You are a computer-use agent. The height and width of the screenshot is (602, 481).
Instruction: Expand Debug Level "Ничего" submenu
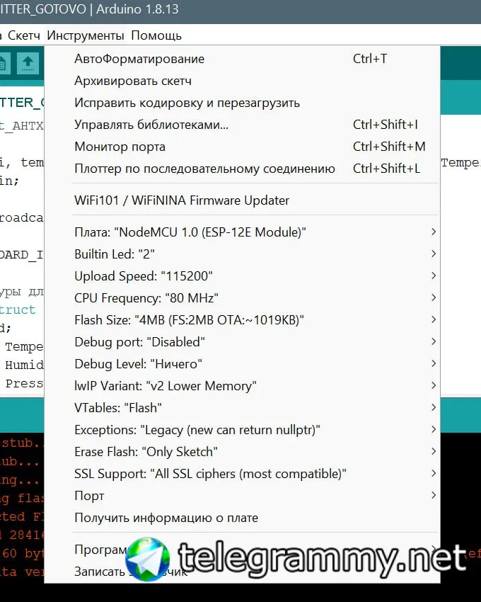(243, 363)
